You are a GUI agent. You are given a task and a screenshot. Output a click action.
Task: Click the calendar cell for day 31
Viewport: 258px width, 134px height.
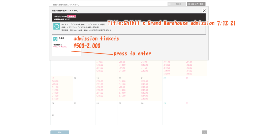pos(61,119)
